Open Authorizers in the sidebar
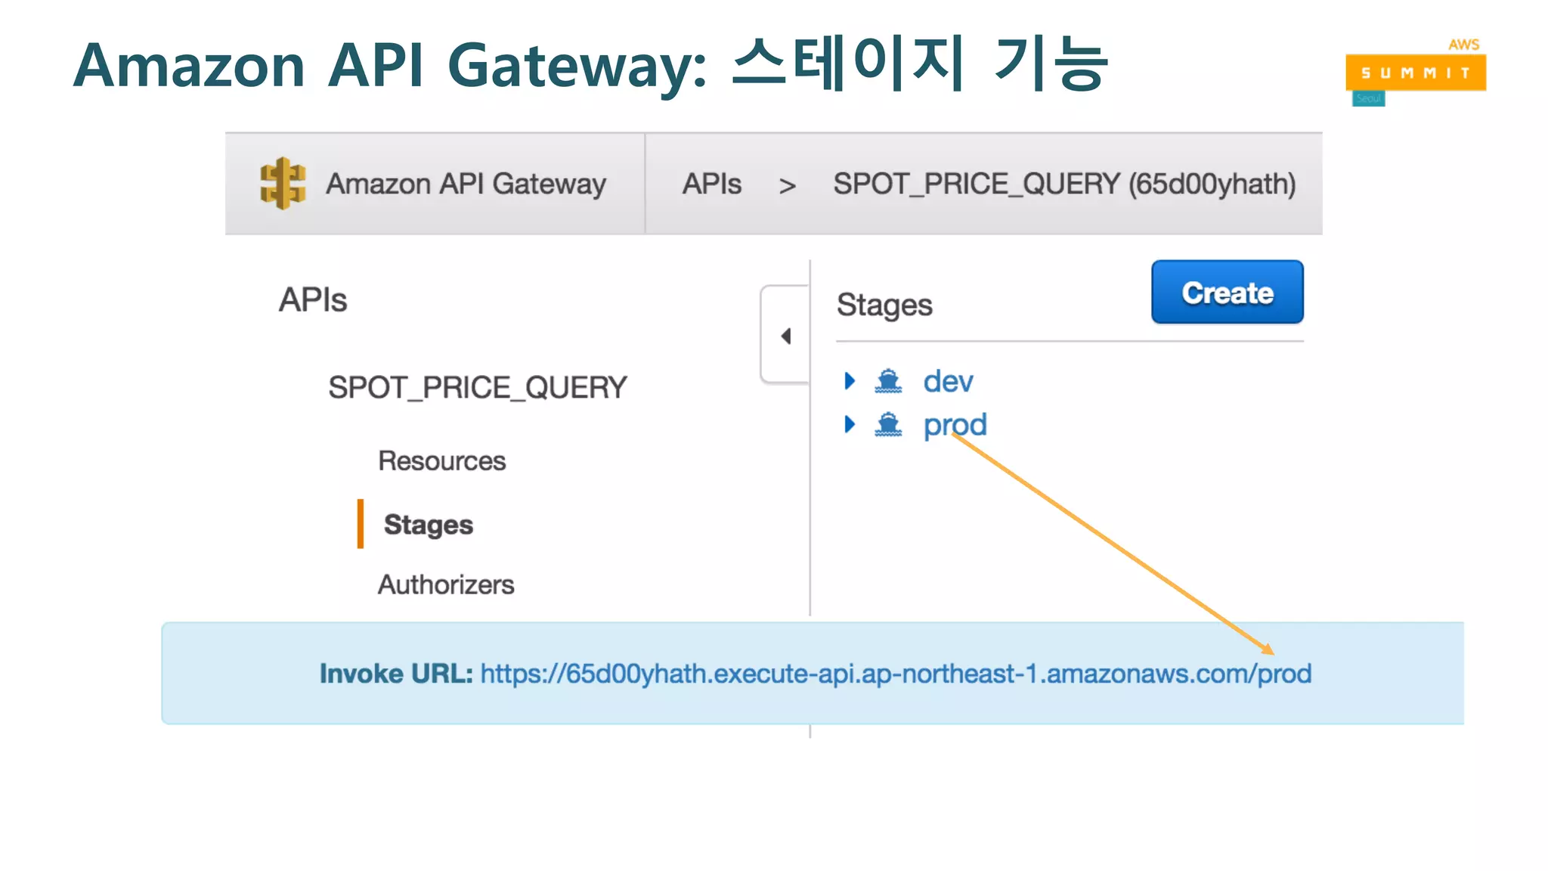 point(446,584)
